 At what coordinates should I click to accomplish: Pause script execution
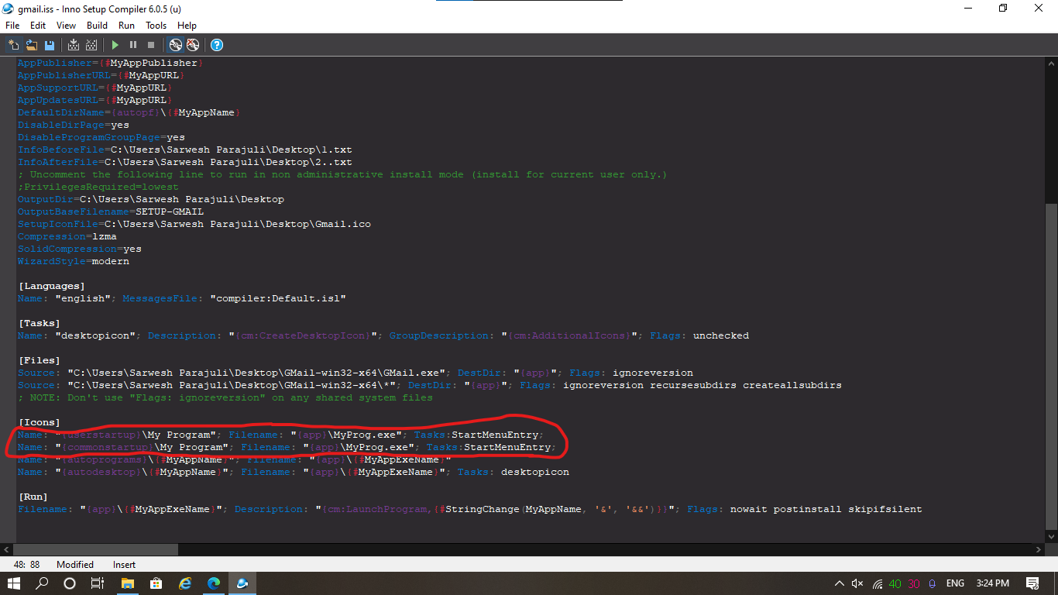pyautogui.click(x=133, y=44)
